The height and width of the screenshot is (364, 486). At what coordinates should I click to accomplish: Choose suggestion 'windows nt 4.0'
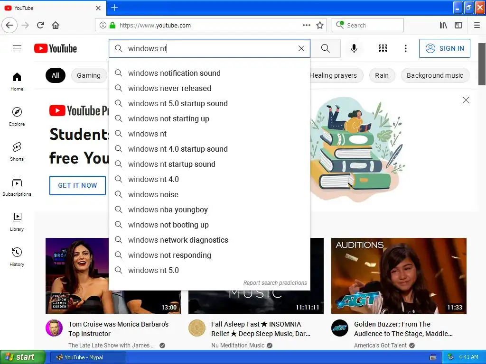pos(209,179)
